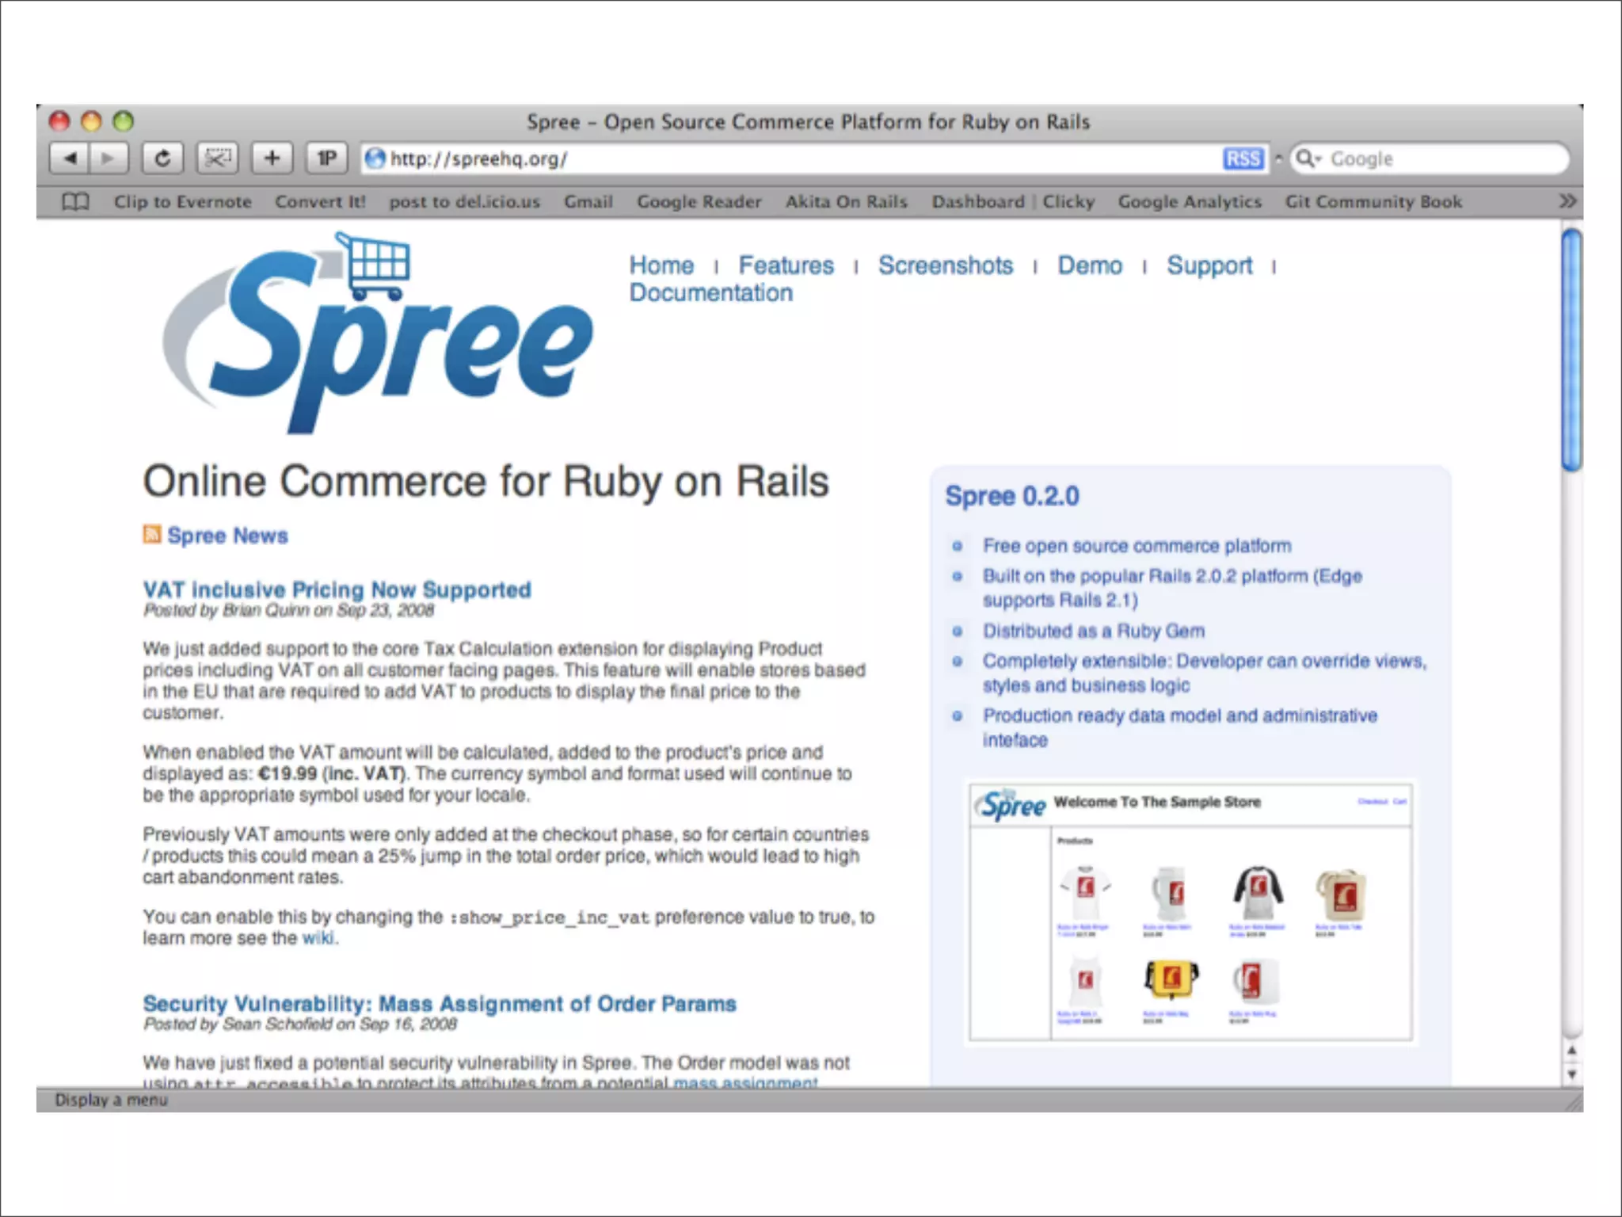Follow the wiki link in the VAT post
The image size is (1622, 1217).
pyautogui.click(x=318, y=938)
